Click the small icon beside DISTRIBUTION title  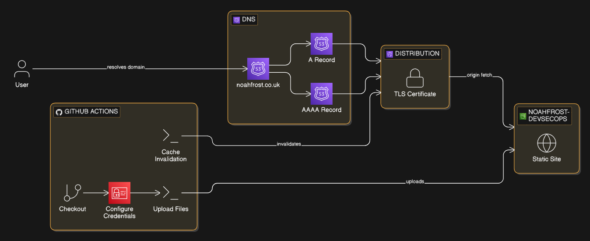(390, 54)
